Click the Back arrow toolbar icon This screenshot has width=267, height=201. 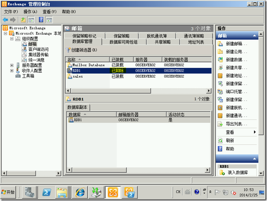[5, 20]
